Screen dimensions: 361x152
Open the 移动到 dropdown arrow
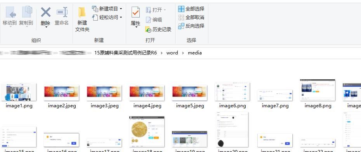click(x=10, y=27)
